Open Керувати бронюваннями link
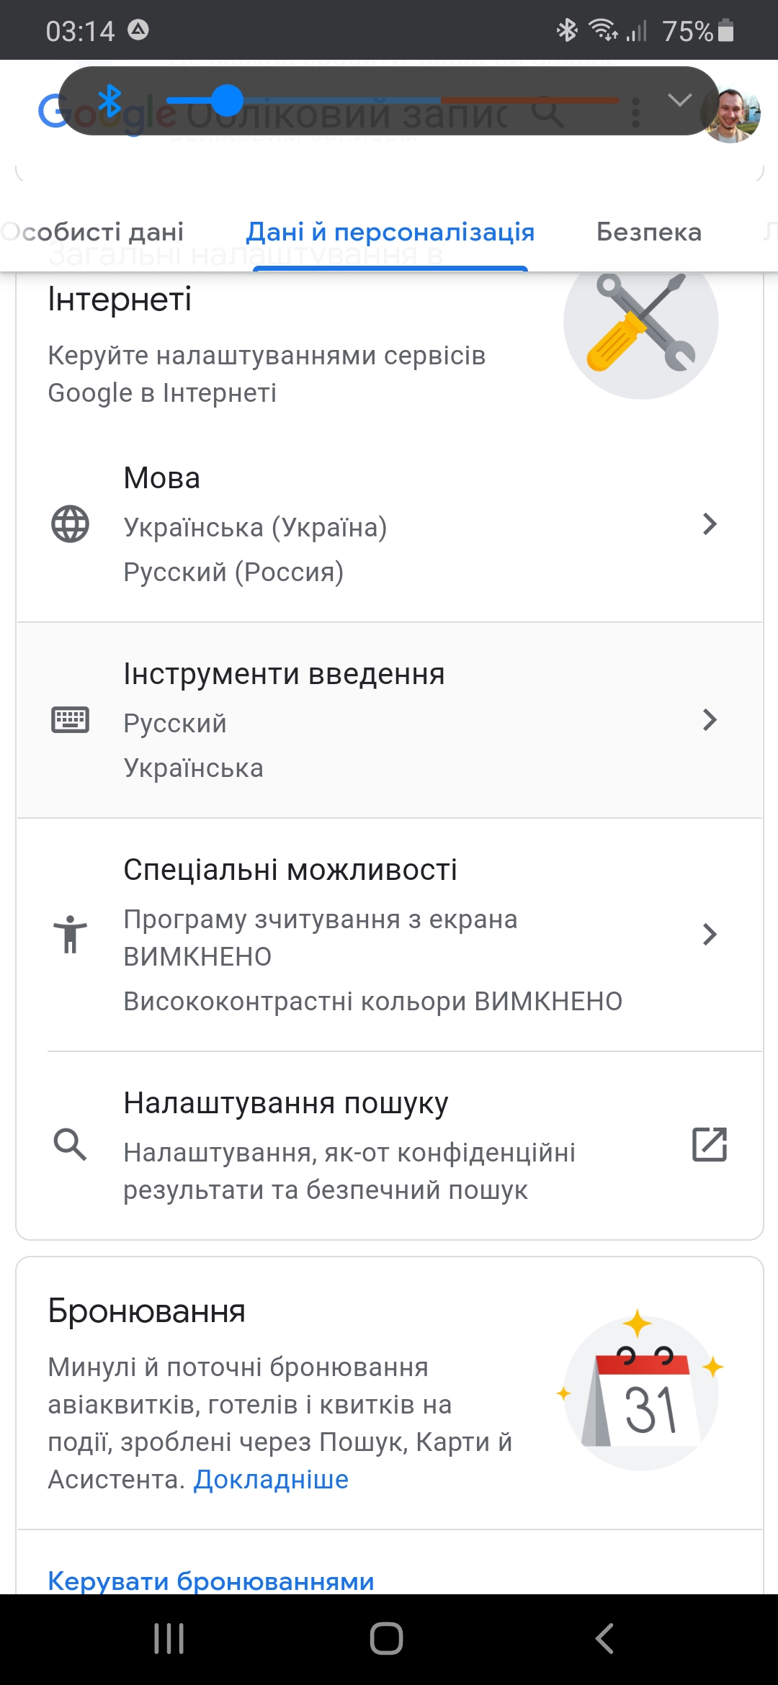This screenshot has height=1685, width=778. [x=211, y=1581]
